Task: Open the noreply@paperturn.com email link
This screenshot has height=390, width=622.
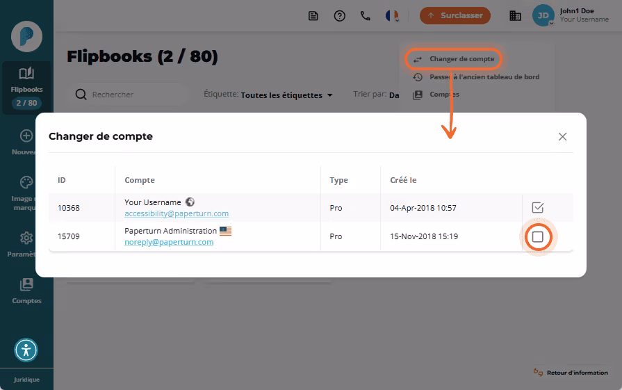Action: pos(169,242)
